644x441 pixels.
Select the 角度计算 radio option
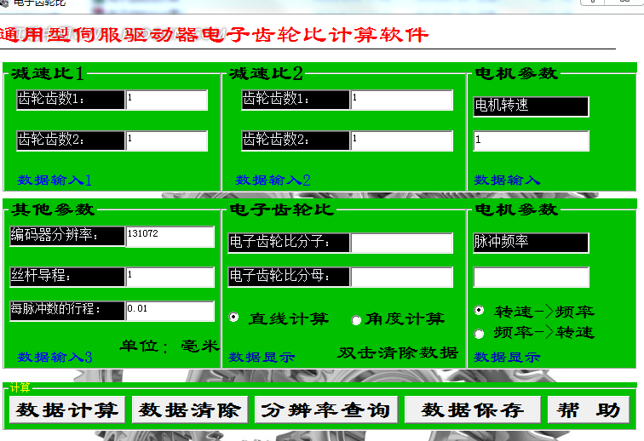(x=356, y=320)
